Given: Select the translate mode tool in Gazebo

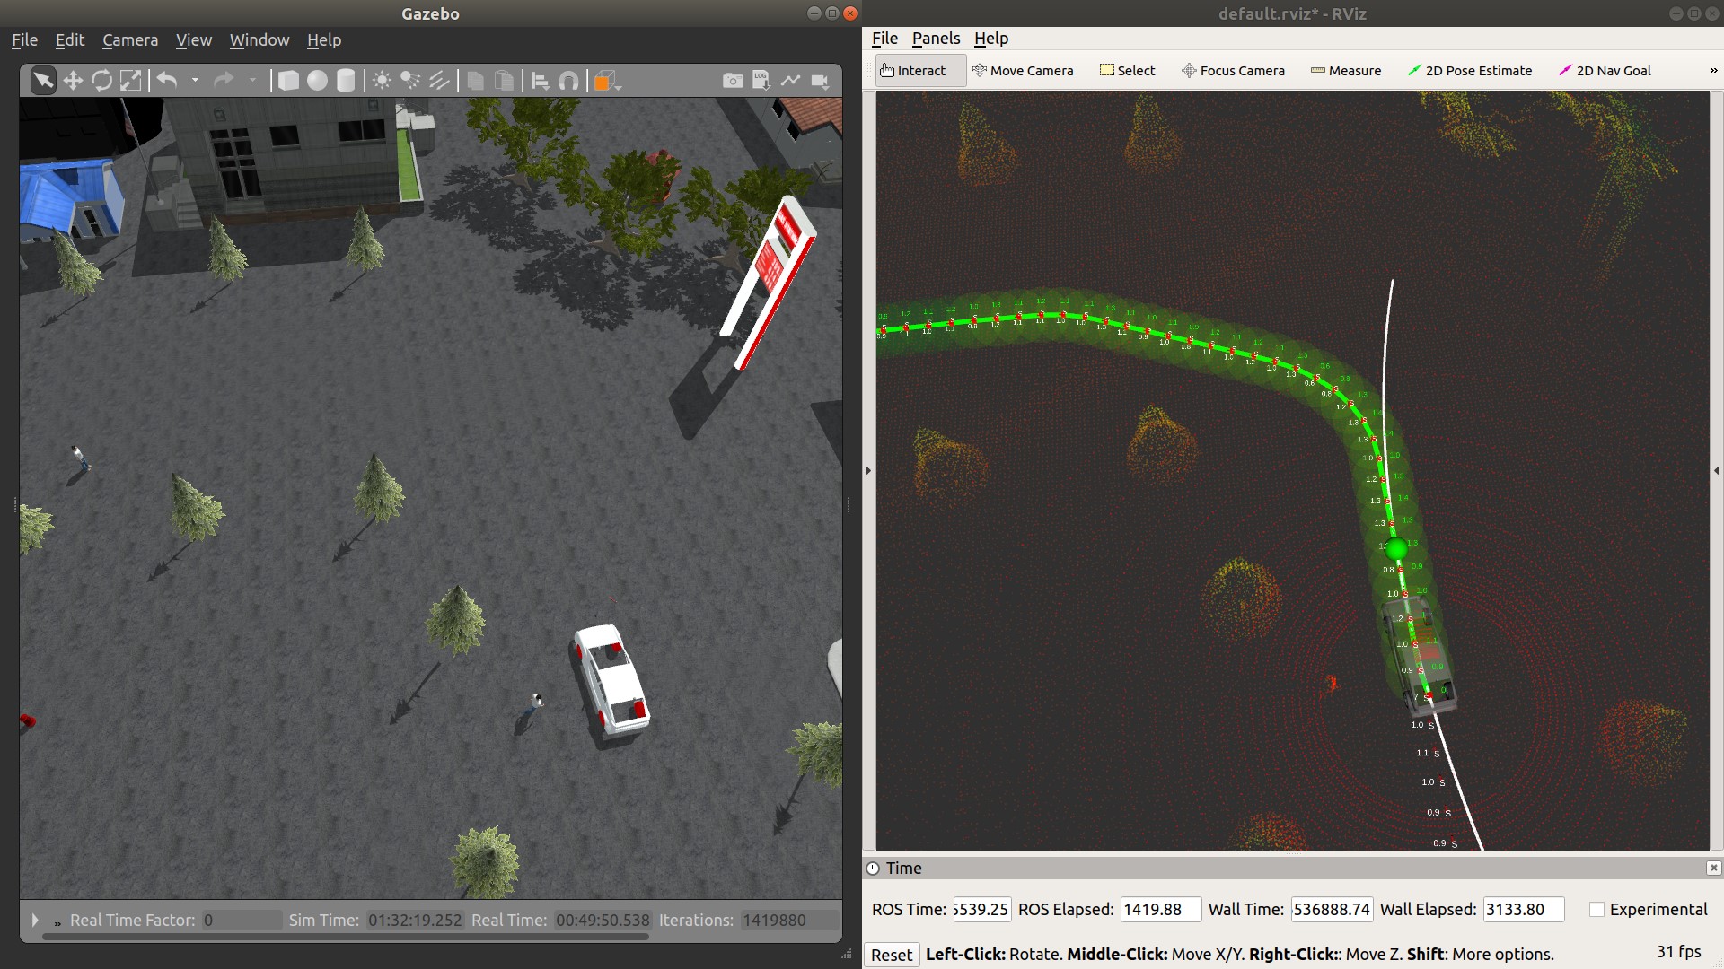Looking at the screenshot, I should (x=73, y=81).
